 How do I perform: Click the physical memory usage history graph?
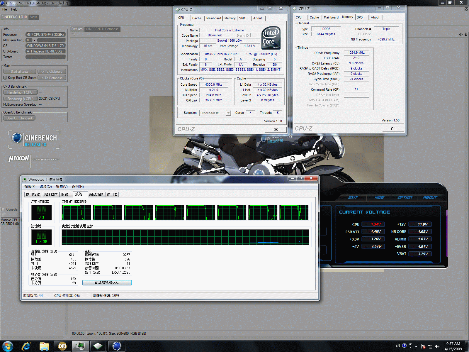(185, 237)
